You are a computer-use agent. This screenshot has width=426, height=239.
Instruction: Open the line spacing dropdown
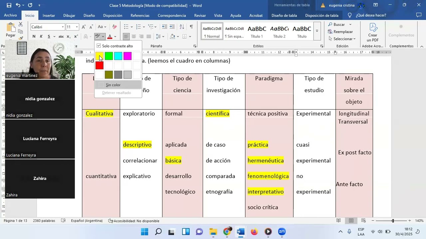point(160,37)
